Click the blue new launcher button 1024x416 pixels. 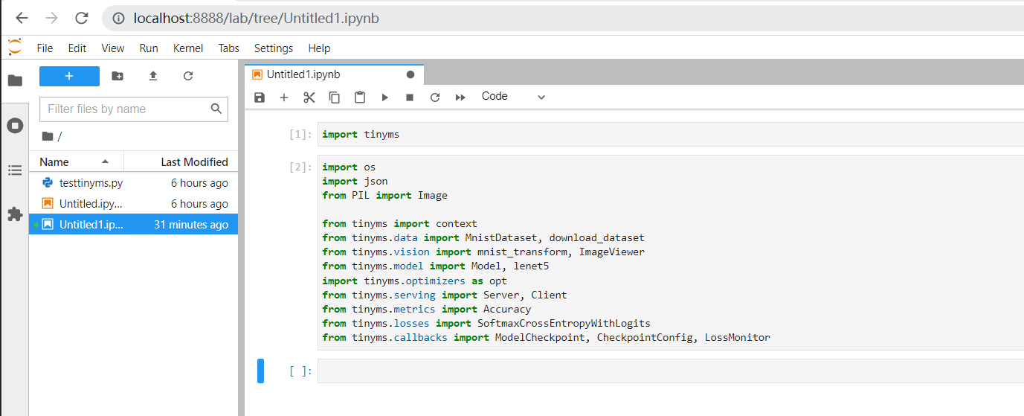coord(69,76)
